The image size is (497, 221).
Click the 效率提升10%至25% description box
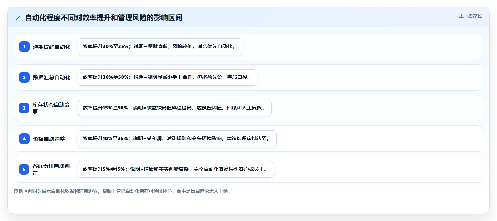click(x=177, y=139)
